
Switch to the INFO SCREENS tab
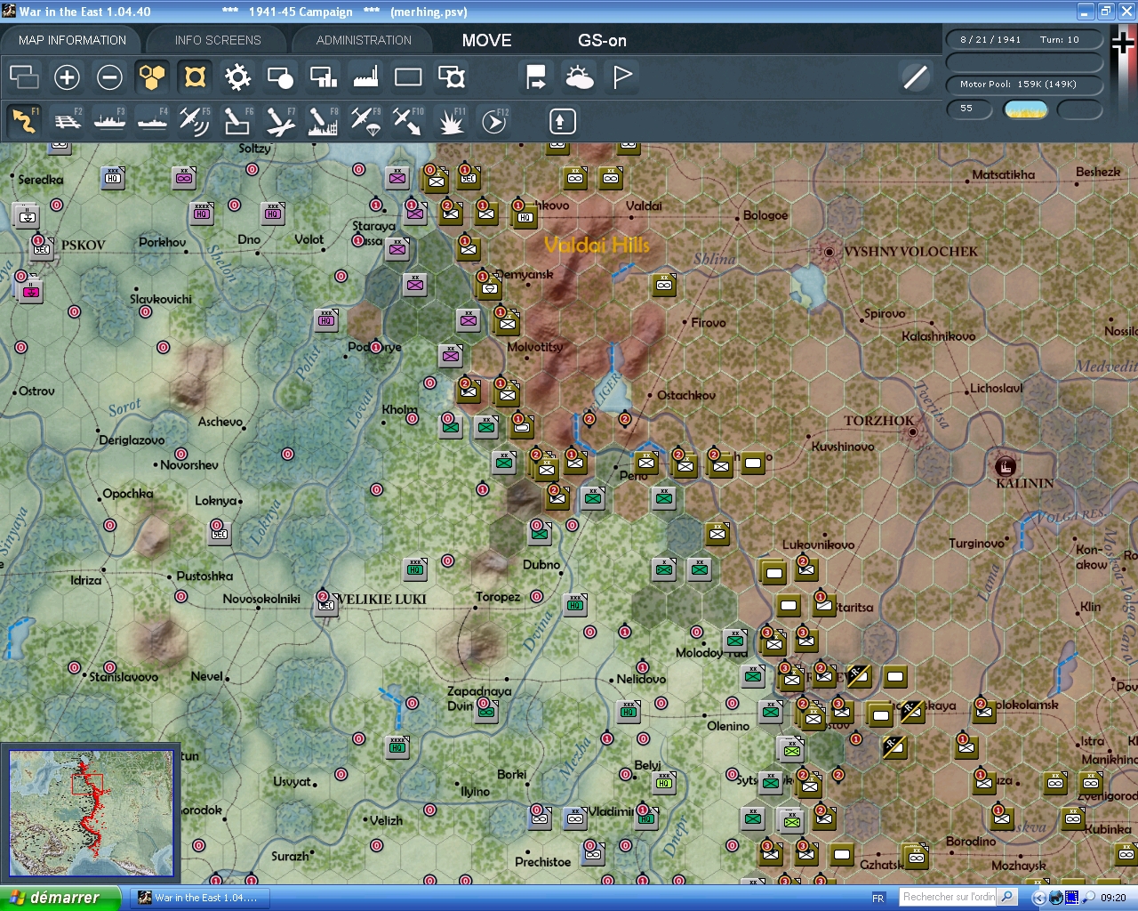tap(218, 40)
